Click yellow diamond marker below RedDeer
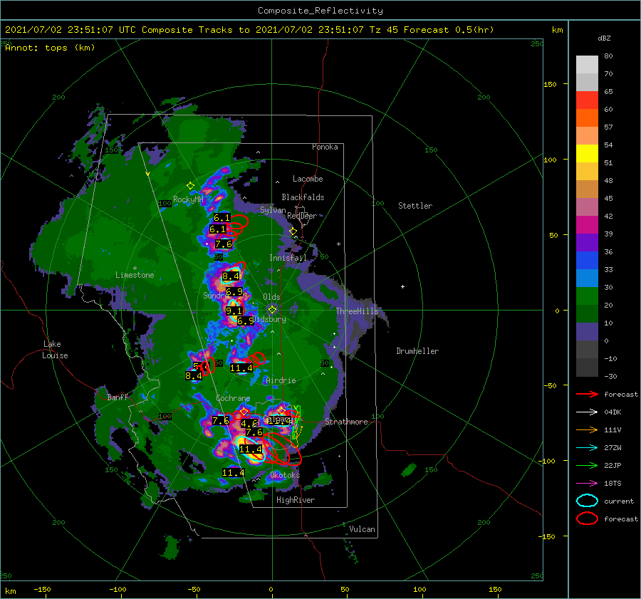The width and height of the screenshot is (641, 599). pyautogui.click(x=293, y=231)
